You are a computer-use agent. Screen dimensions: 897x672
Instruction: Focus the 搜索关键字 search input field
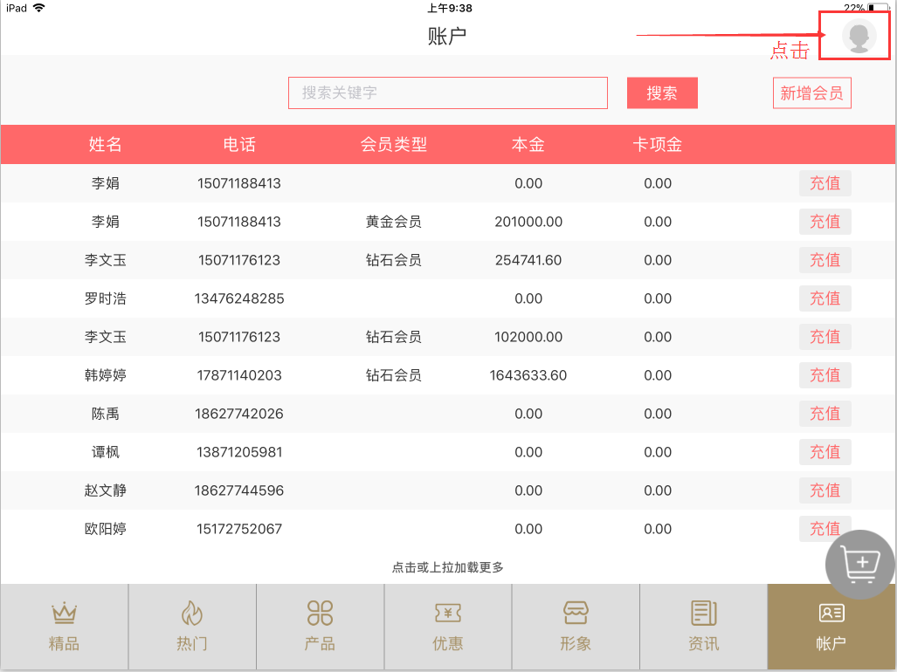447,93
